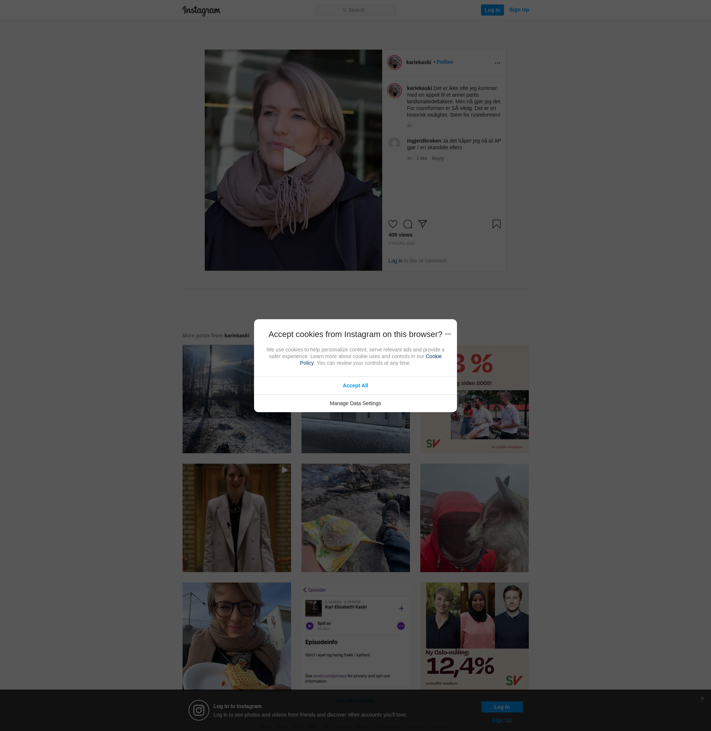Open Manage Data Settings
711x731 pixels.
[x=355, y=403]
